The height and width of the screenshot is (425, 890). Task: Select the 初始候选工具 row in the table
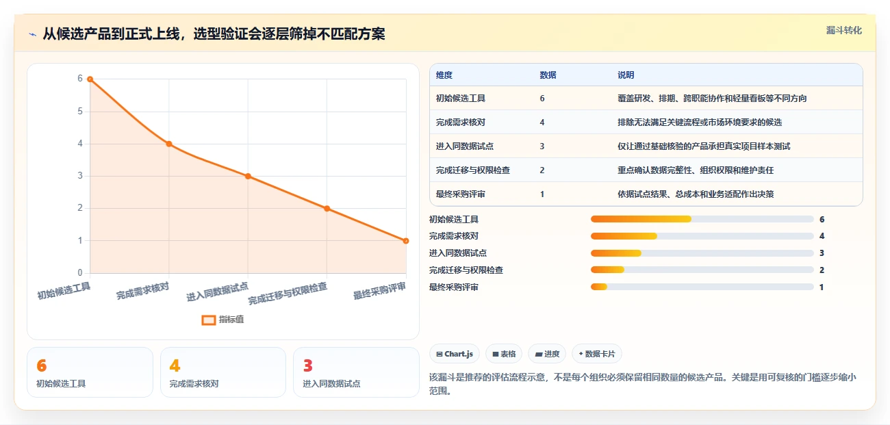tap(646, 99)
